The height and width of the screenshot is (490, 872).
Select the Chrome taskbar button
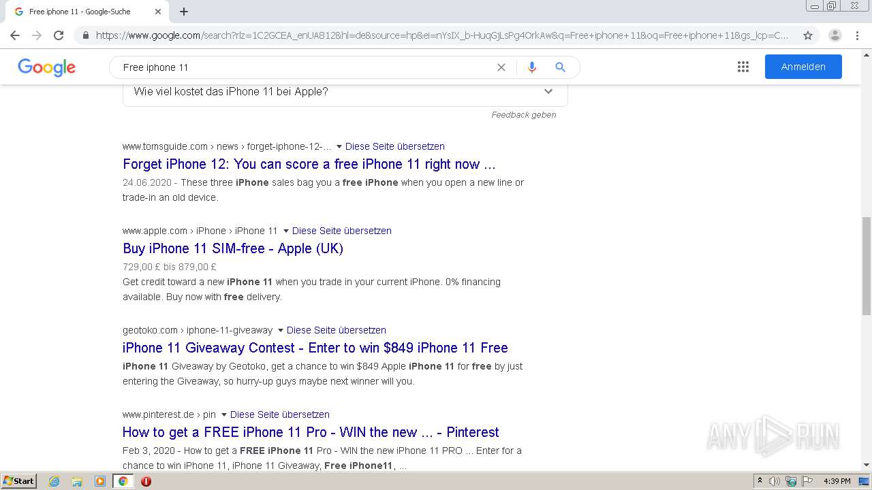click(x=123, y=481)
